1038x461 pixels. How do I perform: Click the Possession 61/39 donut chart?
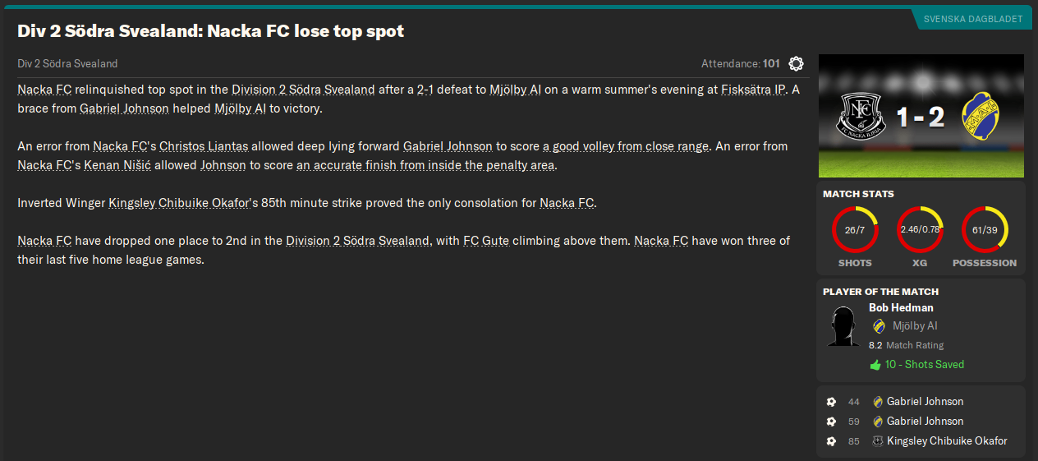pyautogui.click(x=985, y=229)
